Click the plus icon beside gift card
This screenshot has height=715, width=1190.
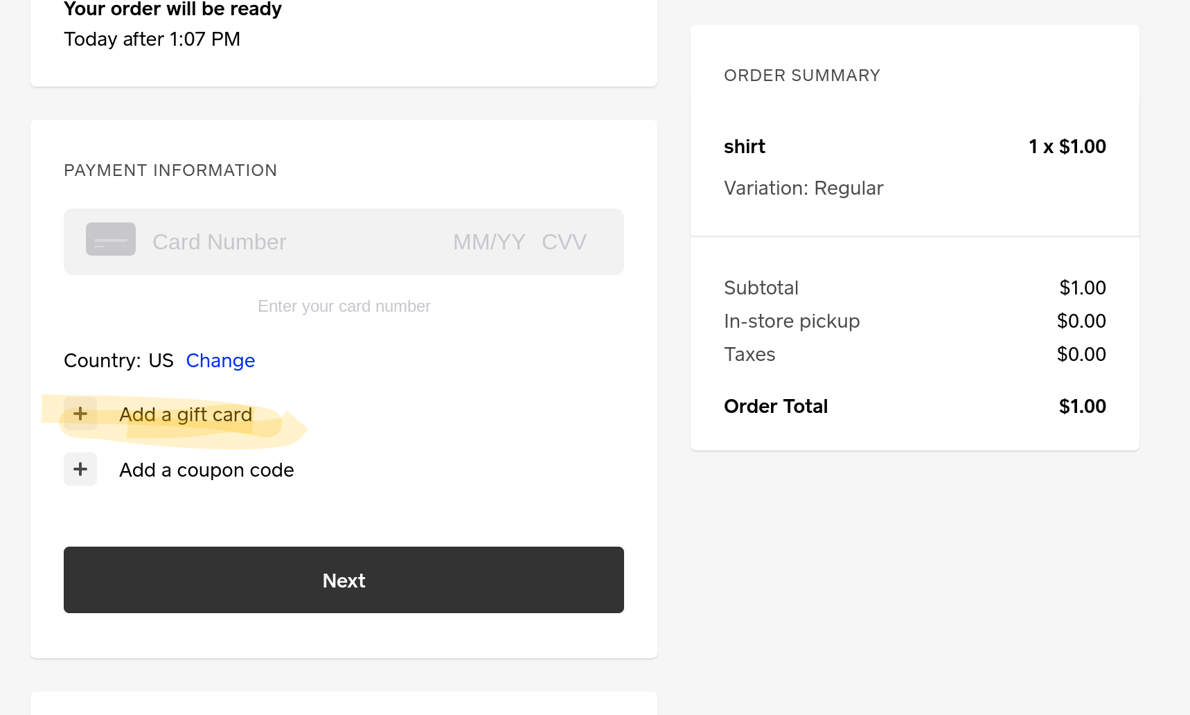click(80, 414)
